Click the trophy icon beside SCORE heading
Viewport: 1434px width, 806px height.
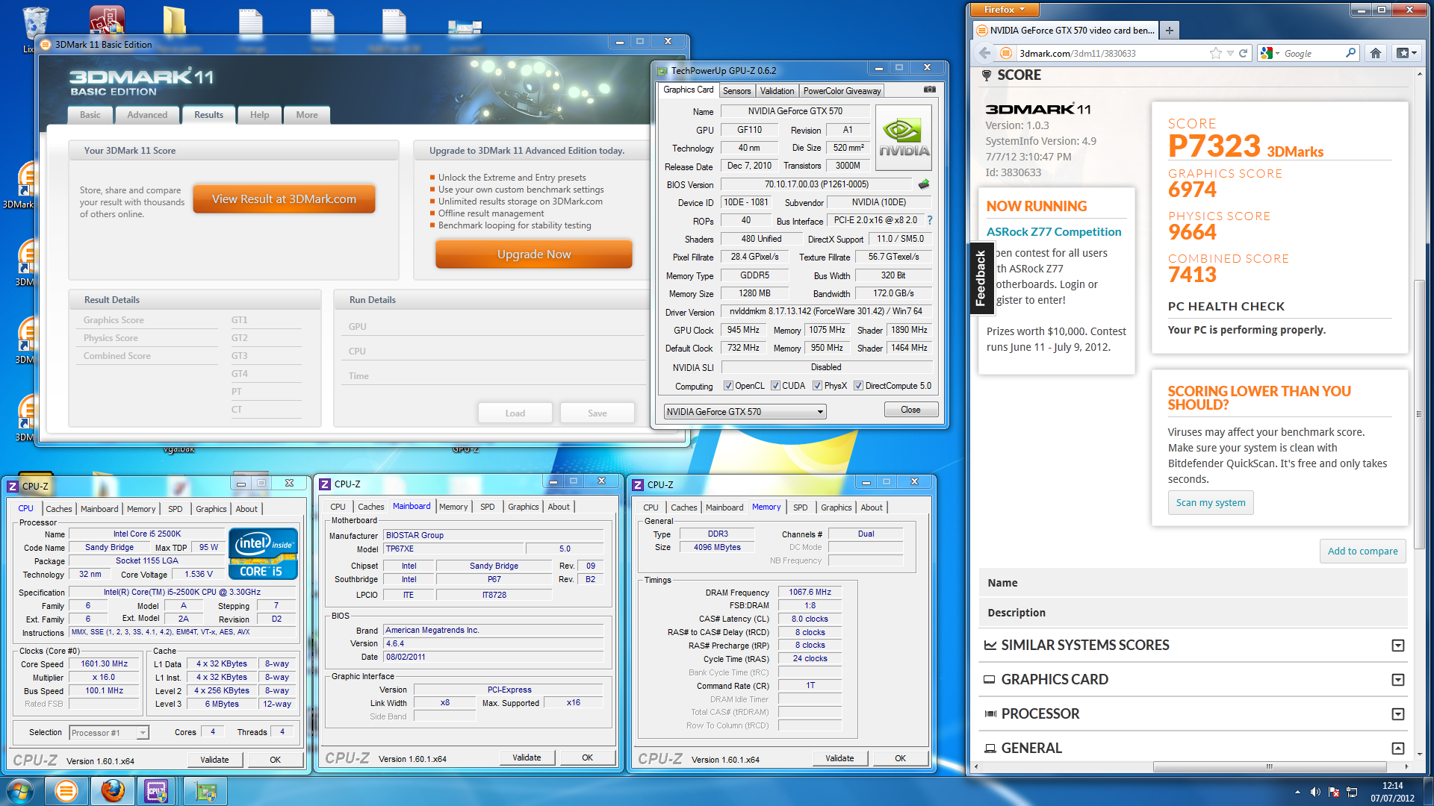point(987,75)
